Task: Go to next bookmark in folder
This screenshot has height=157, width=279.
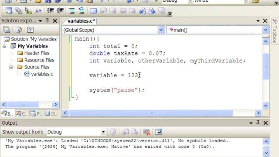Action: pos(133,10)
